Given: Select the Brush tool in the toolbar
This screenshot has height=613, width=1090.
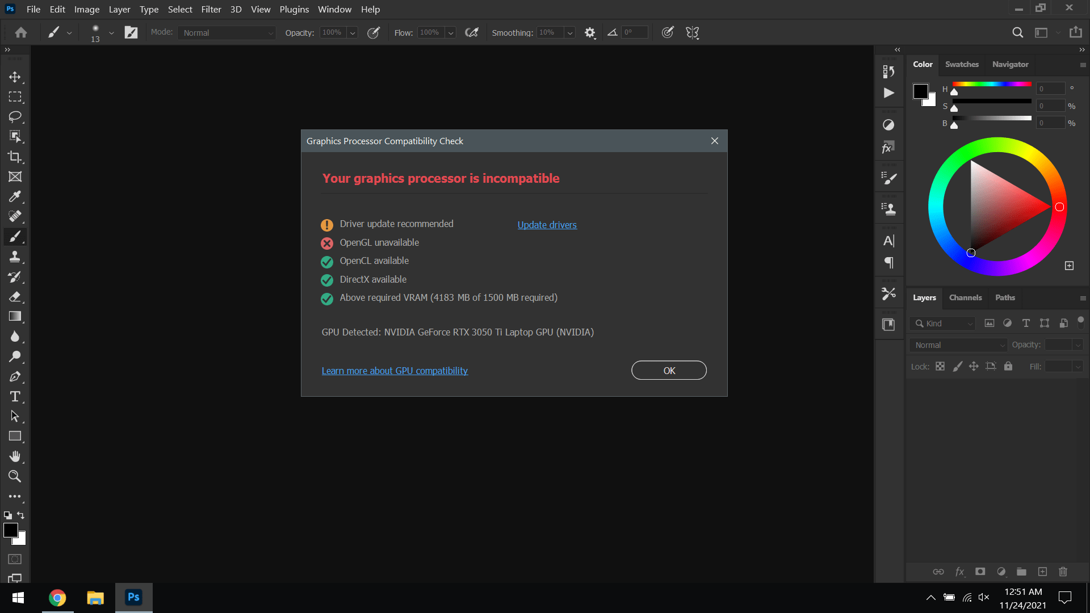Looking at the screenshot, I should click(x=15, y=237).
